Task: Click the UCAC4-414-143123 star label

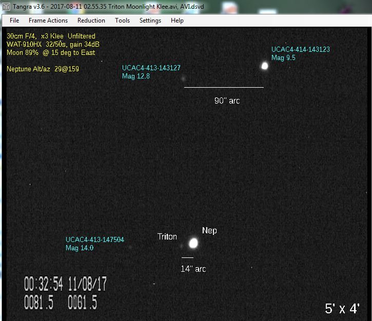Action: tap(301, 50)
